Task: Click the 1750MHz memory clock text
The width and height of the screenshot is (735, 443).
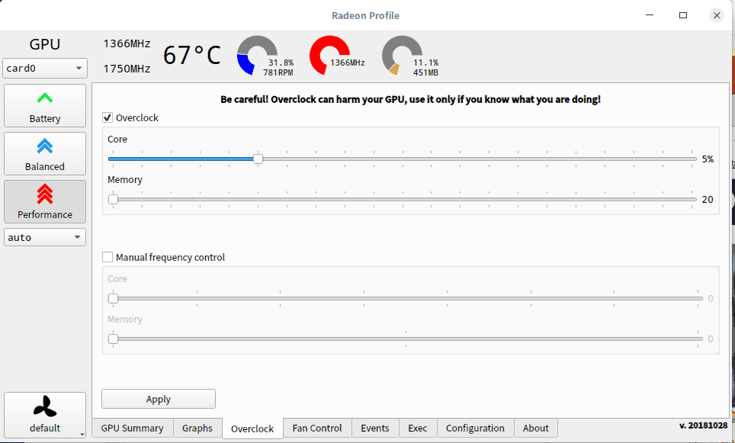Action: [x=127, y=69]
